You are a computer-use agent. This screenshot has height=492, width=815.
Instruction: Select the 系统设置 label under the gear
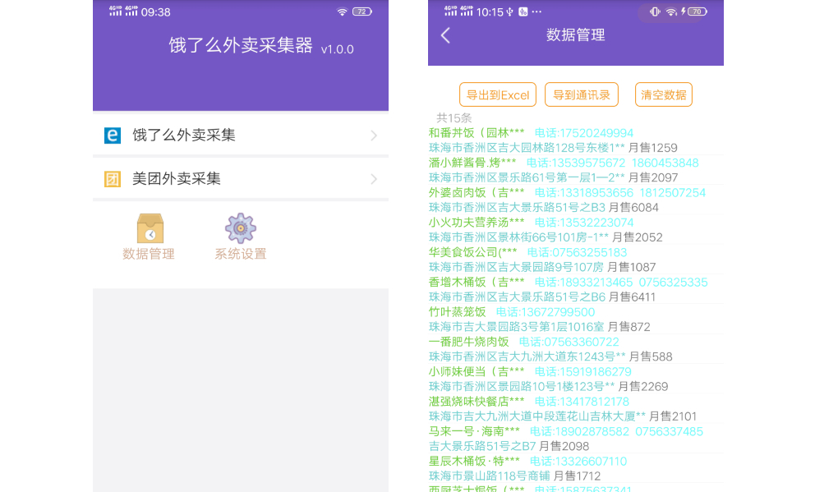(241, 254)
